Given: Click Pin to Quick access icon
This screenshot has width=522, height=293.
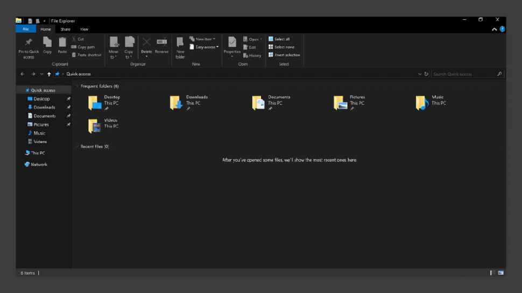Looking at the screenshot, I should 28,43.
